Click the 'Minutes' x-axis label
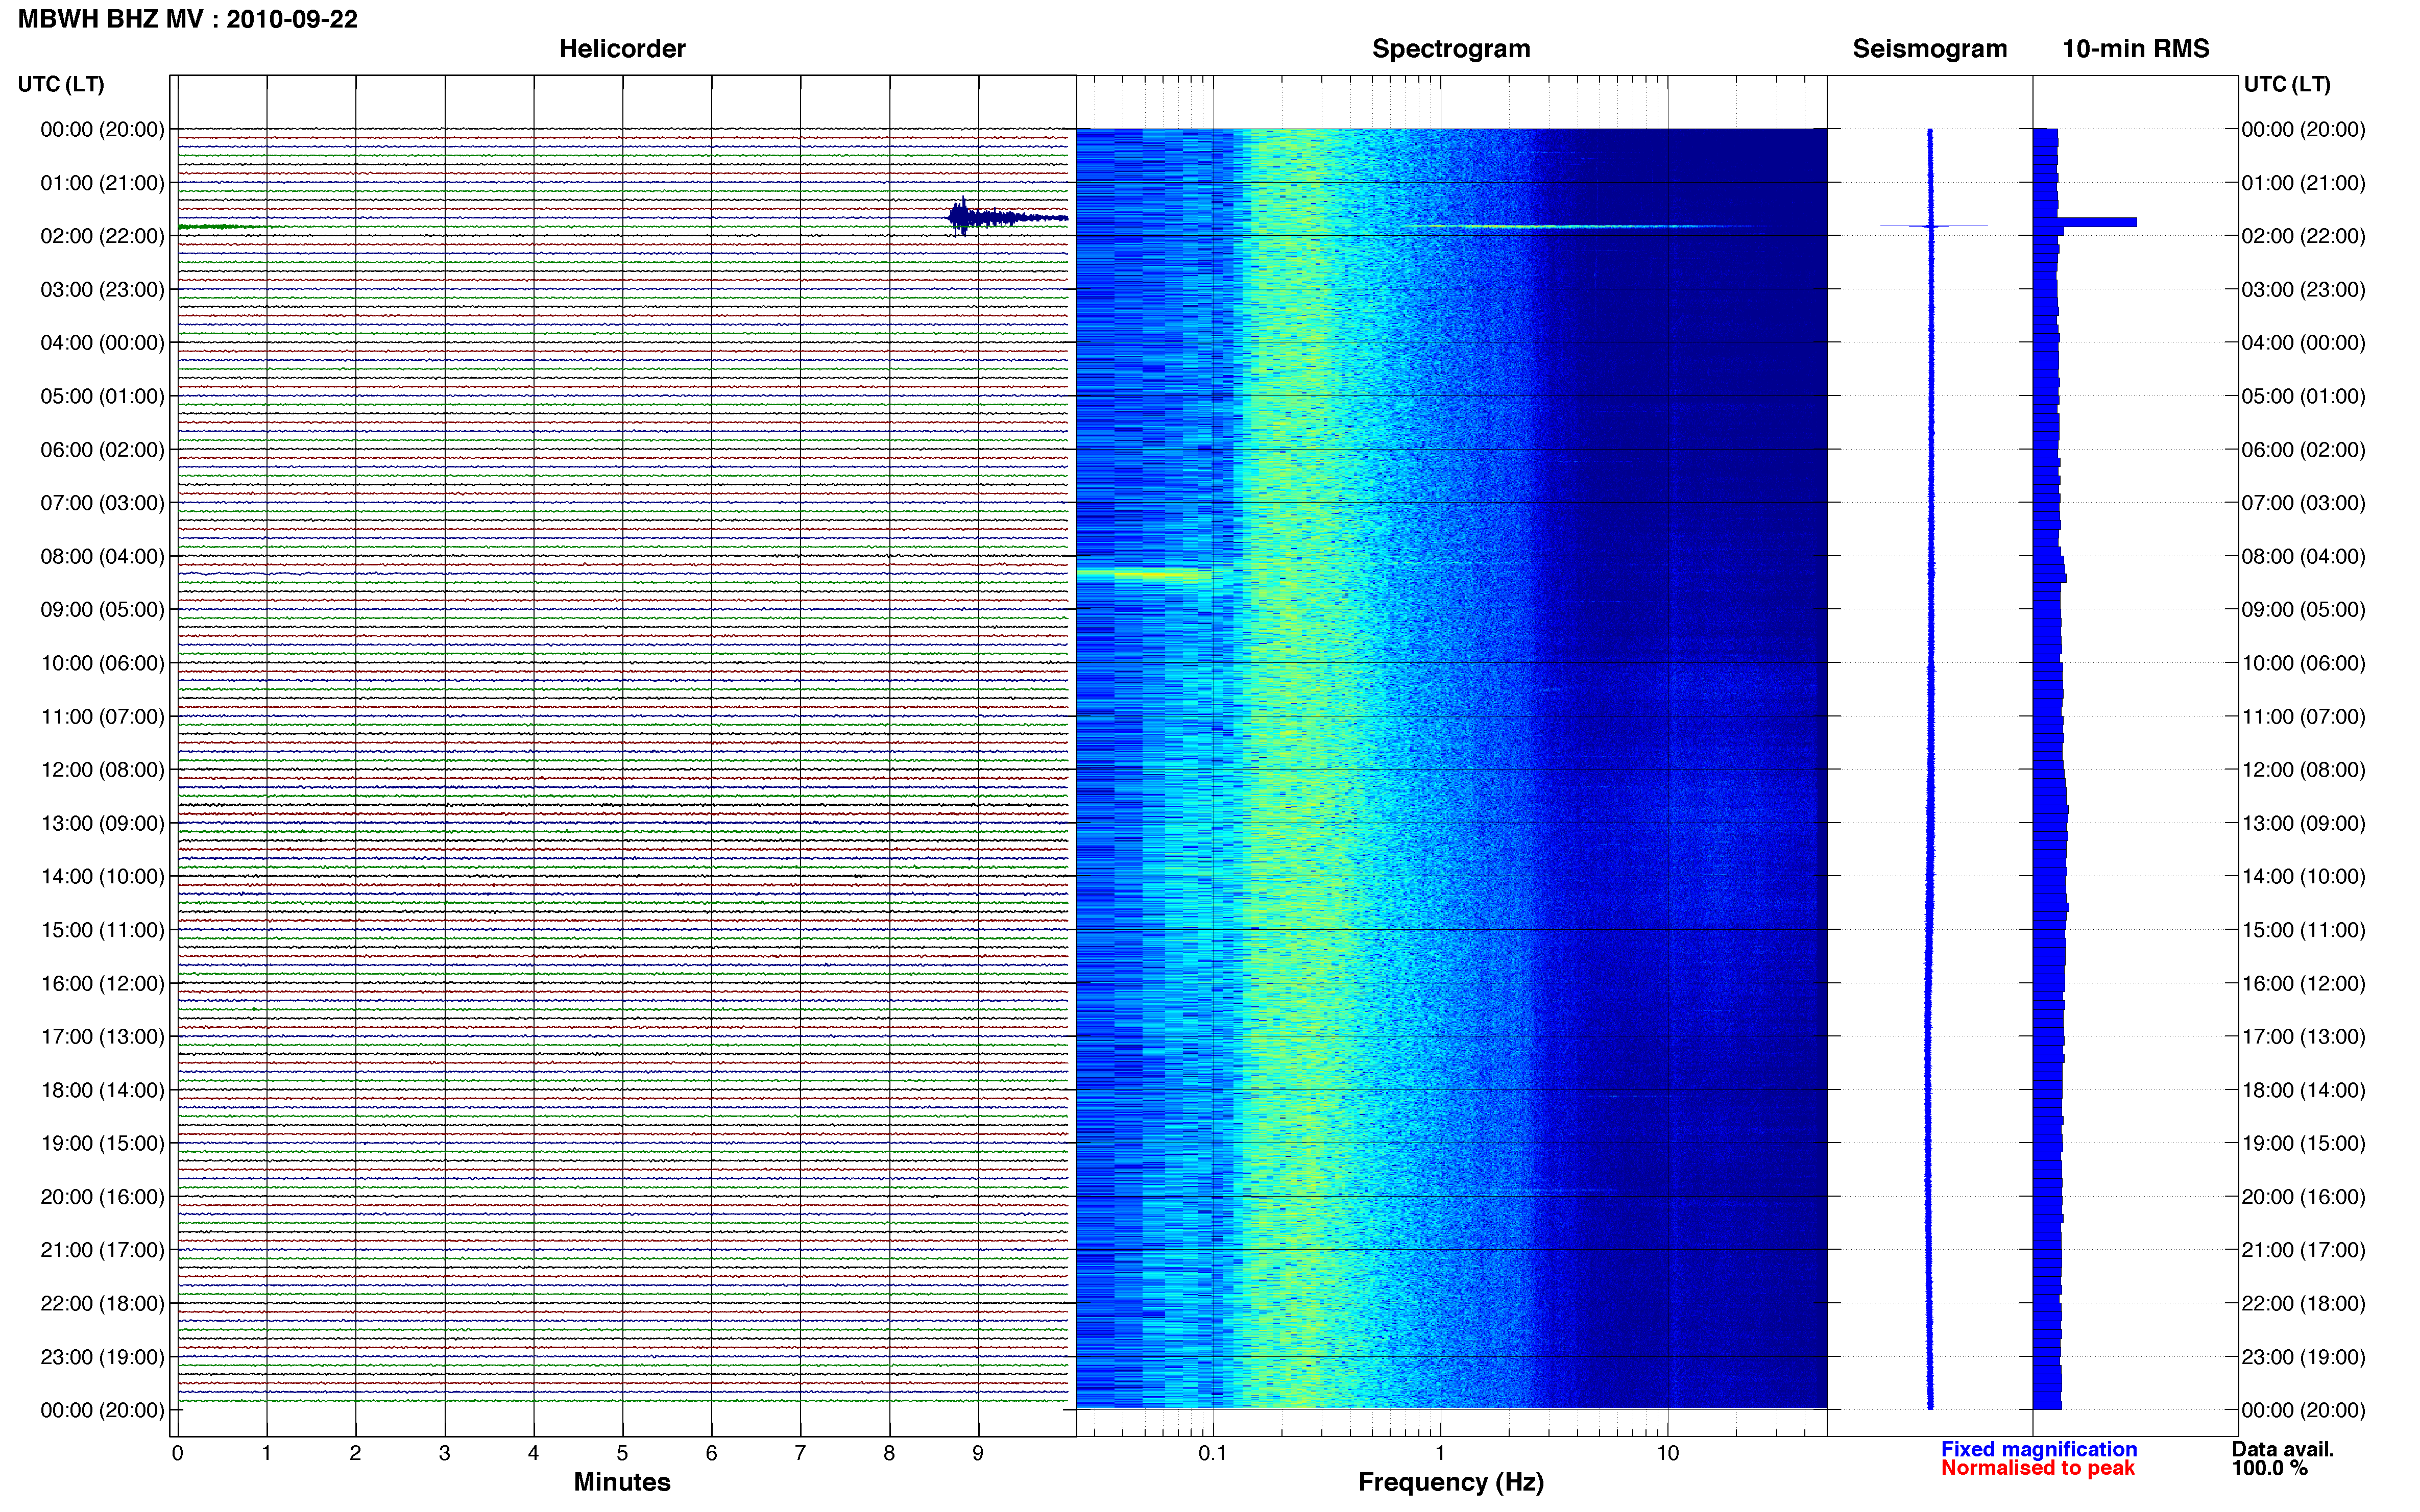2420x1512 pixels. 622,1482
